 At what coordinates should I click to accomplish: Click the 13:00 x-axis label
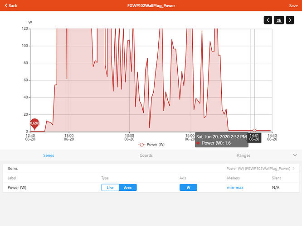[69, 137]
